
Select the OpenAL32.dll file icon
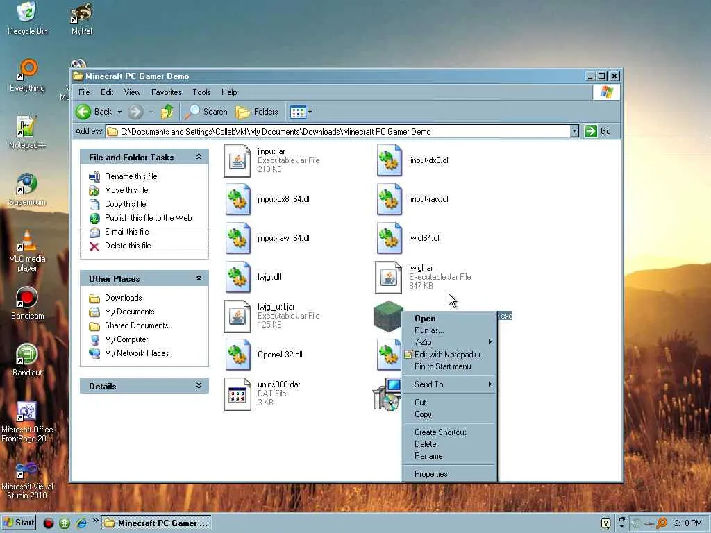tap(237, 355)
